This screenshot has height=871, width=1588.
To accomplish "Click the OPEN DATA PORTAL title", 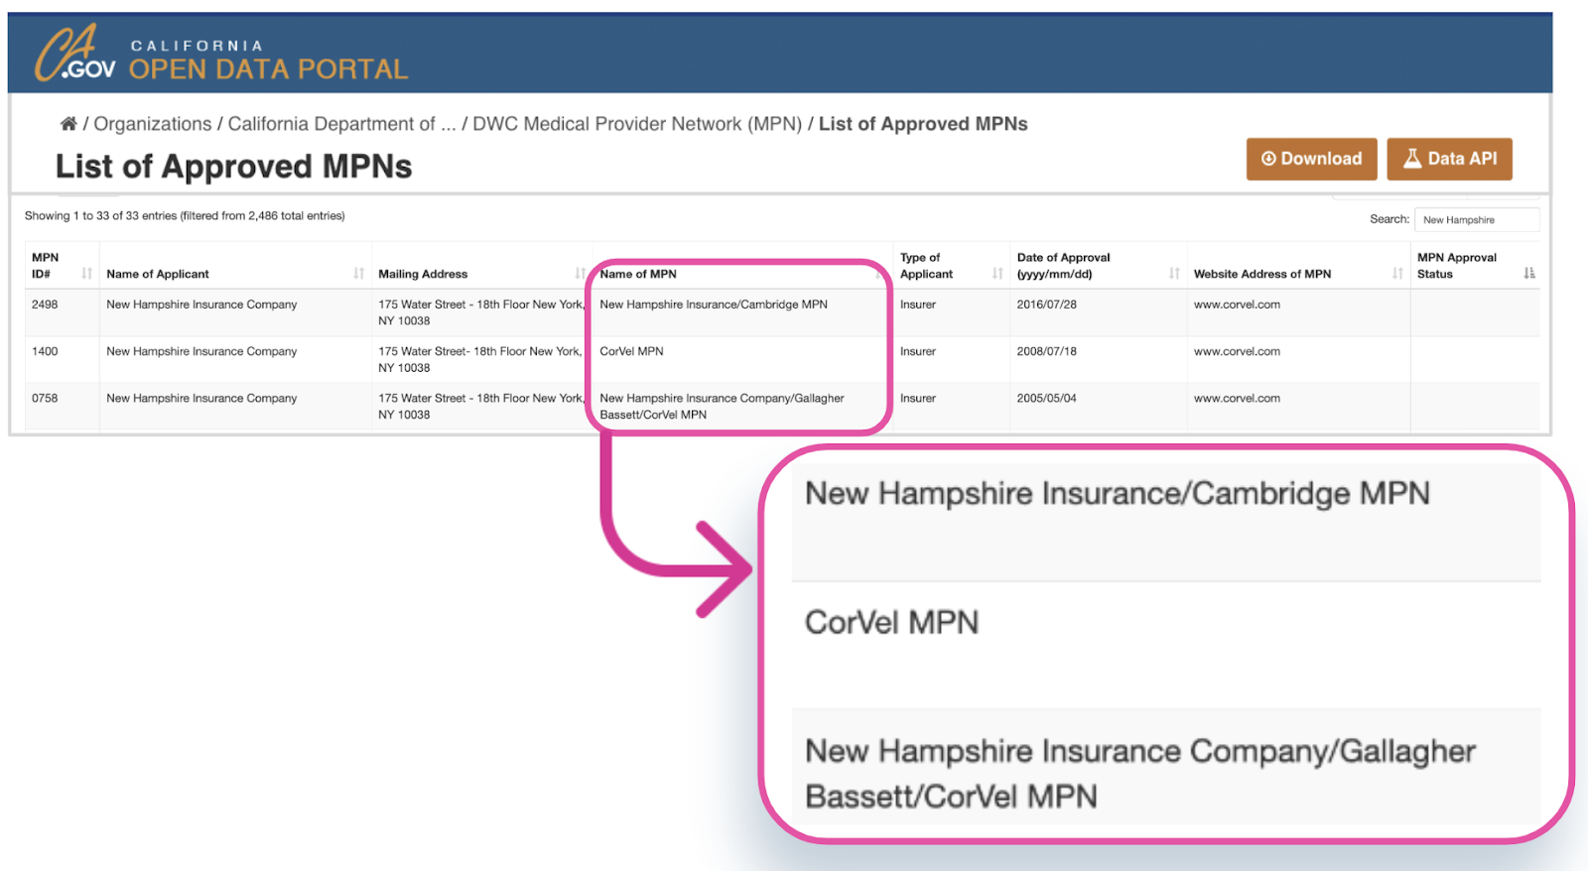I will 268,69.
